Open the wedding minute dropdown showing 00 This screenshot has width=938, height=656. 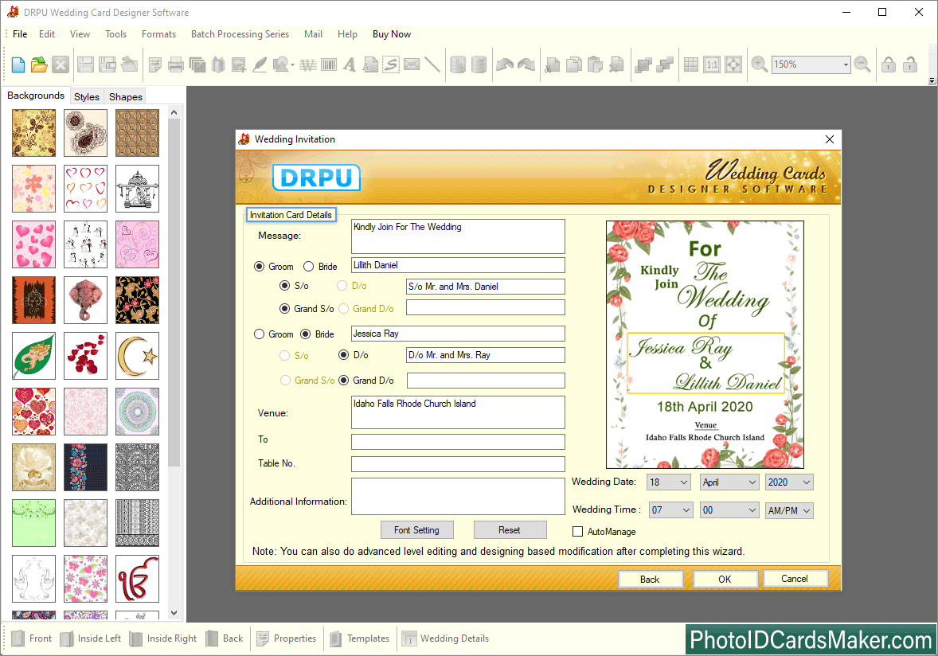730,510
